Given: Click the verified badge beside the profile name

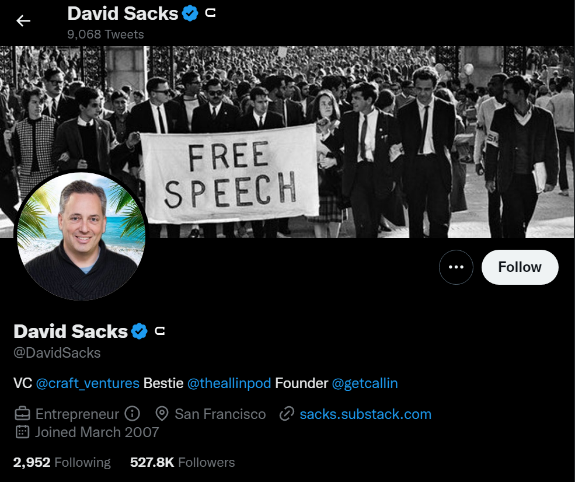Looking at the screenshot, I should (x=139, y=331).
